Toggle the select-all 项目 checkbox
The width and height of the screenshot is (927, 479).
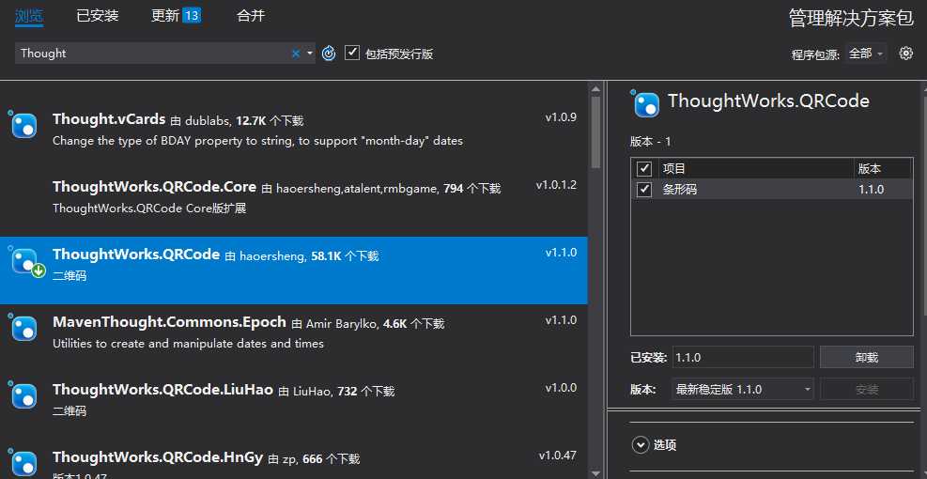643,169
